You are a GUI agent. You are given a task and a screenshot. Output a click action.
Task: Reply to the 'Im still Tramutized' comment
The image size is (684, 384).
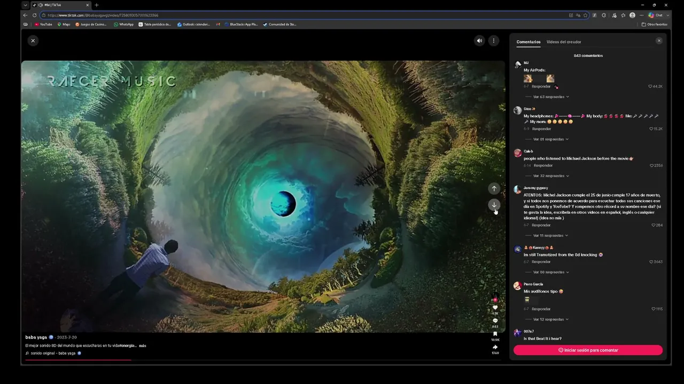pos(541,262)
